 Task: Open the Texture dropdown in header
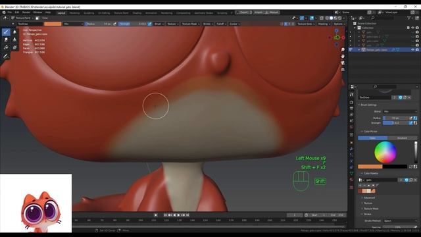172,24
